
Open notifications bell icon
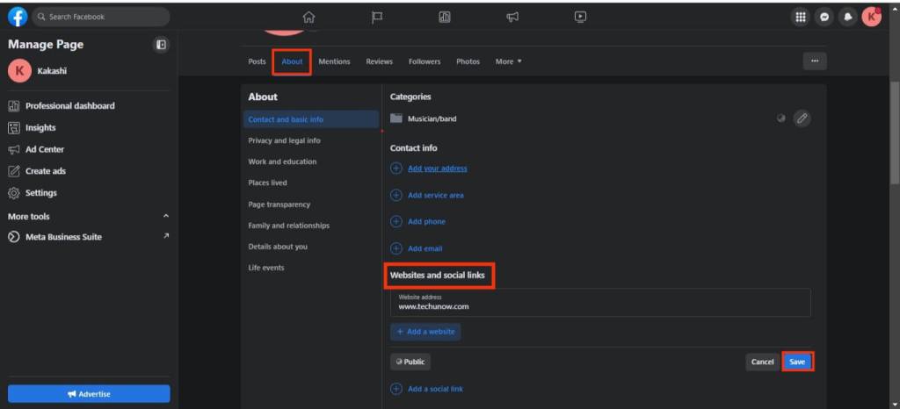848,18
